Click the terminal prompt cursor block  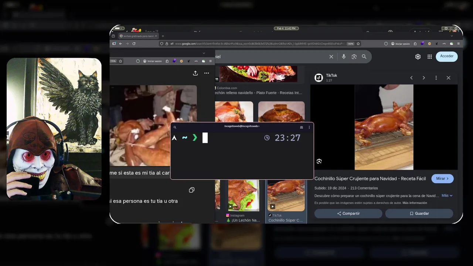click(205, 138)
